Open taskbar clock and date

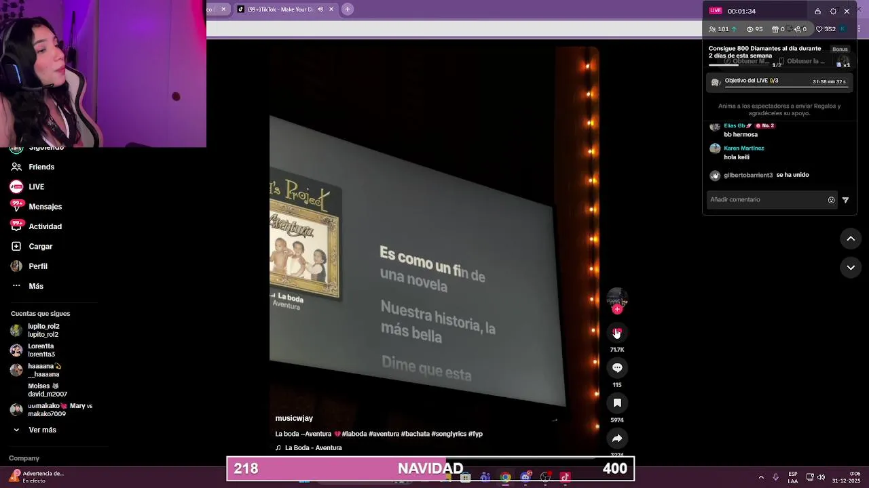[847, 477]
